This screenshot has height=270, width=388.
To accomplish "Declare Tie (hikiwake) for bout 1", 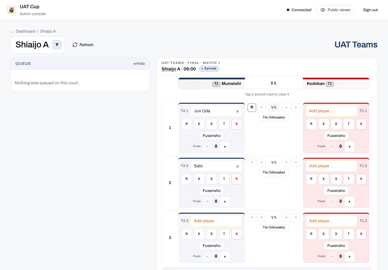I will pos(274,118).
